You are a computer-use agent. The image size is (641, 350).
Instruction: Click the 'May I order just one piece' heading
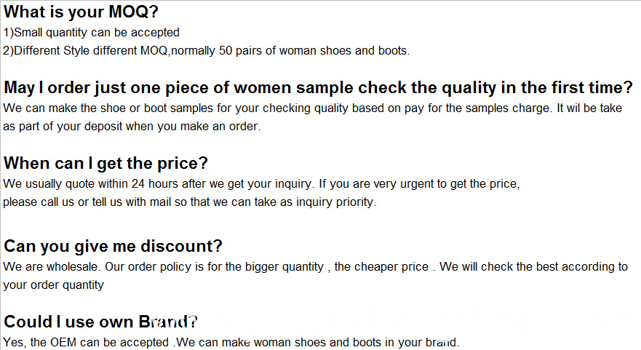318,88
